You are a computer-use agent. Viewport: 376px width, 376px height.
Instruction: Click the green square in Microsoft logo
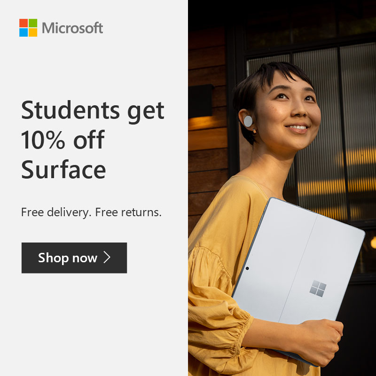[33, 23]
